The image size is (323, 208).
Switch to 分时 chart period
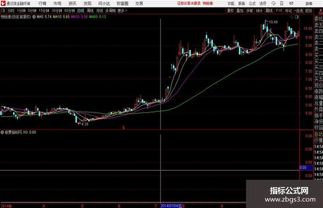point(11,11)
